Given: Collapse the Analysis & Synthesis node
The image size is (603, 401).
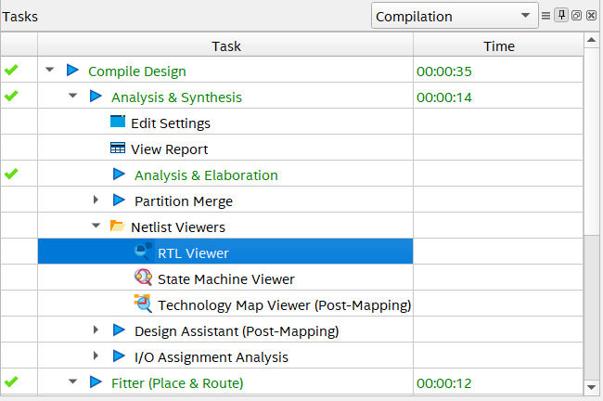Looking at the screenshot, I should [73, 97].
